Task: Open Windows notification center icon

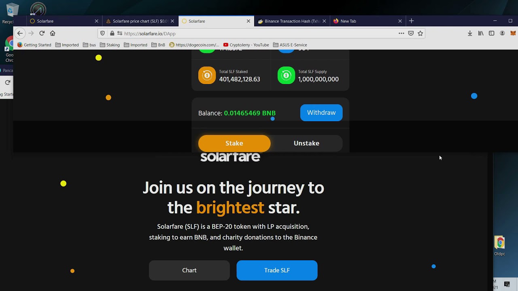Action: pyautogui.click(x=507, y=285)
